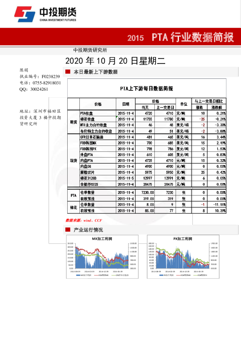Click the MX加工利润 chart title

click(102, 239)
